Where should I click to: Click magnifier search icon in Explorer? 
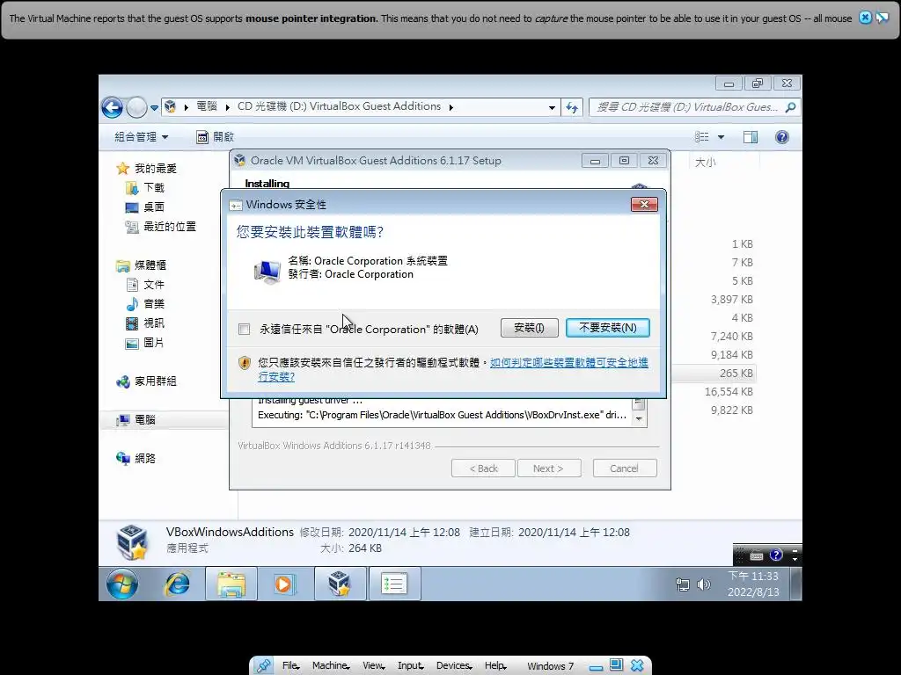(x=791, y=107)
